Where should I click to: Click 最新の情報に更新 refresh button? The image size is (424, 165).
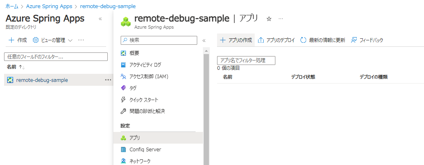pyautogui.click(x=323, y=40)
